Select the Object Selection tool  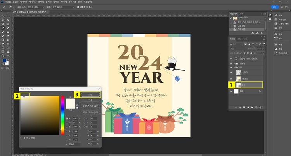click(8, 20)
